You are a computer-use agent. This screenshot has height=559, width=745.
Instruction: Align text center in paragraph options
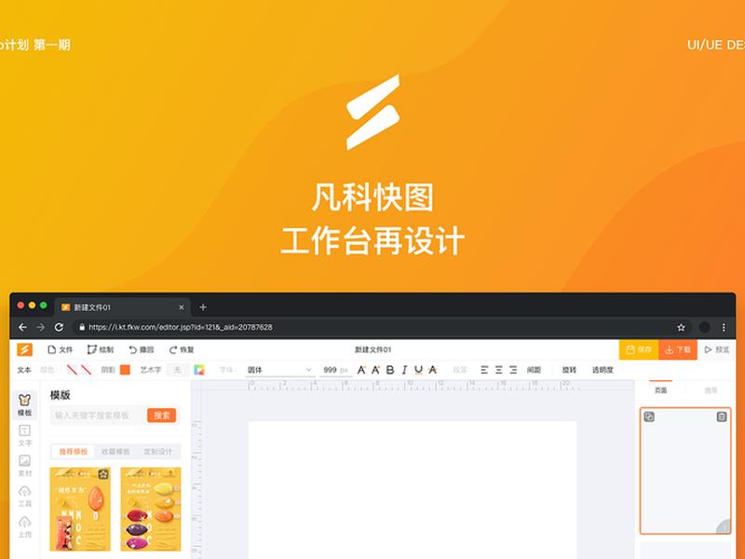(498, 370)
